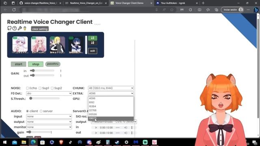Open File Explorer from the taskbar
Image resolution: width=260 pixels, height=146 pixels.
(24, 142)
